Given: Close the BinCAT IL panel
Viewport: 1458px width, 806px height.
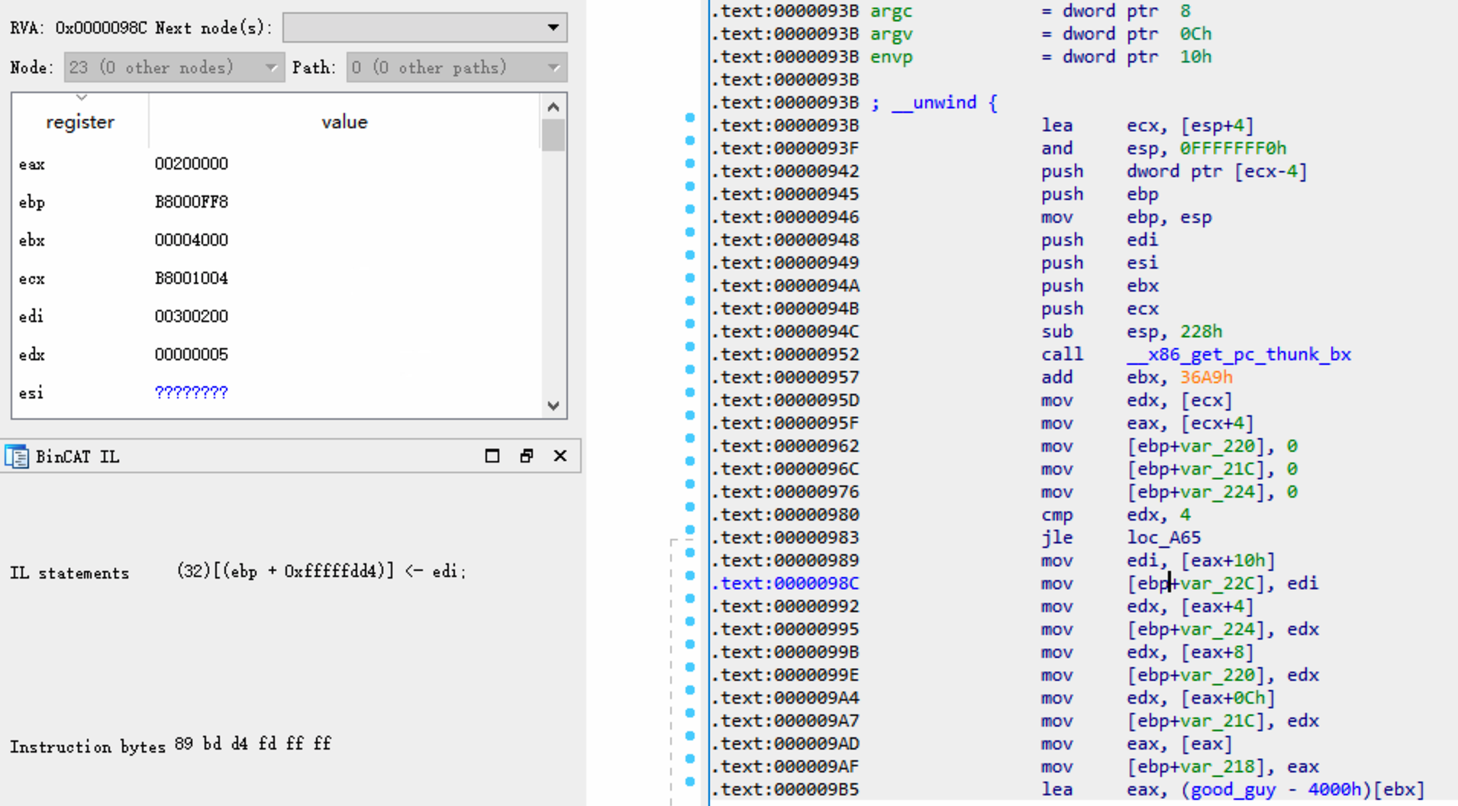Looking at the screenshot, I should tap(560, 456).
